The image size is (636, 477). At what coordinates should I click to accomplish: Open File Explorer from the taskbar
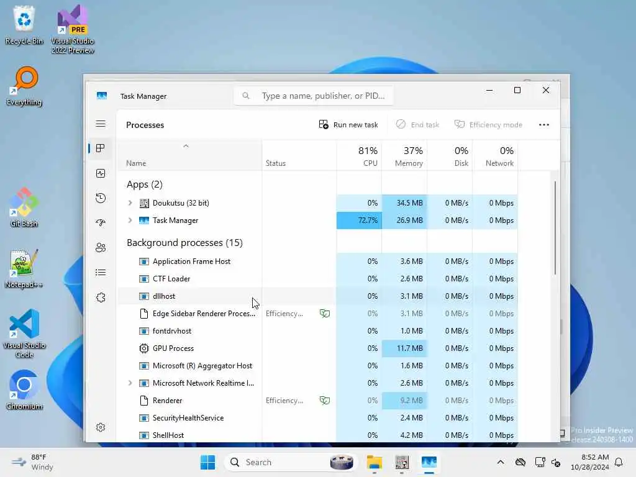point(374,462)
